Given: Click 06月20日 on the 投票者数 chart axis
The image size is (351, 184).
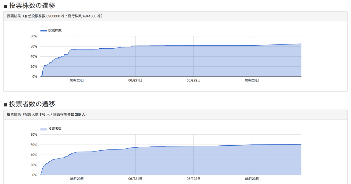Looking at the screenshot, I should [x=77, y=179].
